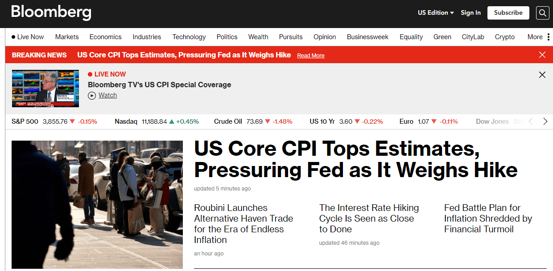Image resolution: width=553 pixels, height=271 pixels.
Task: Click the Crude Oil ticker entry
Action: 253,121
